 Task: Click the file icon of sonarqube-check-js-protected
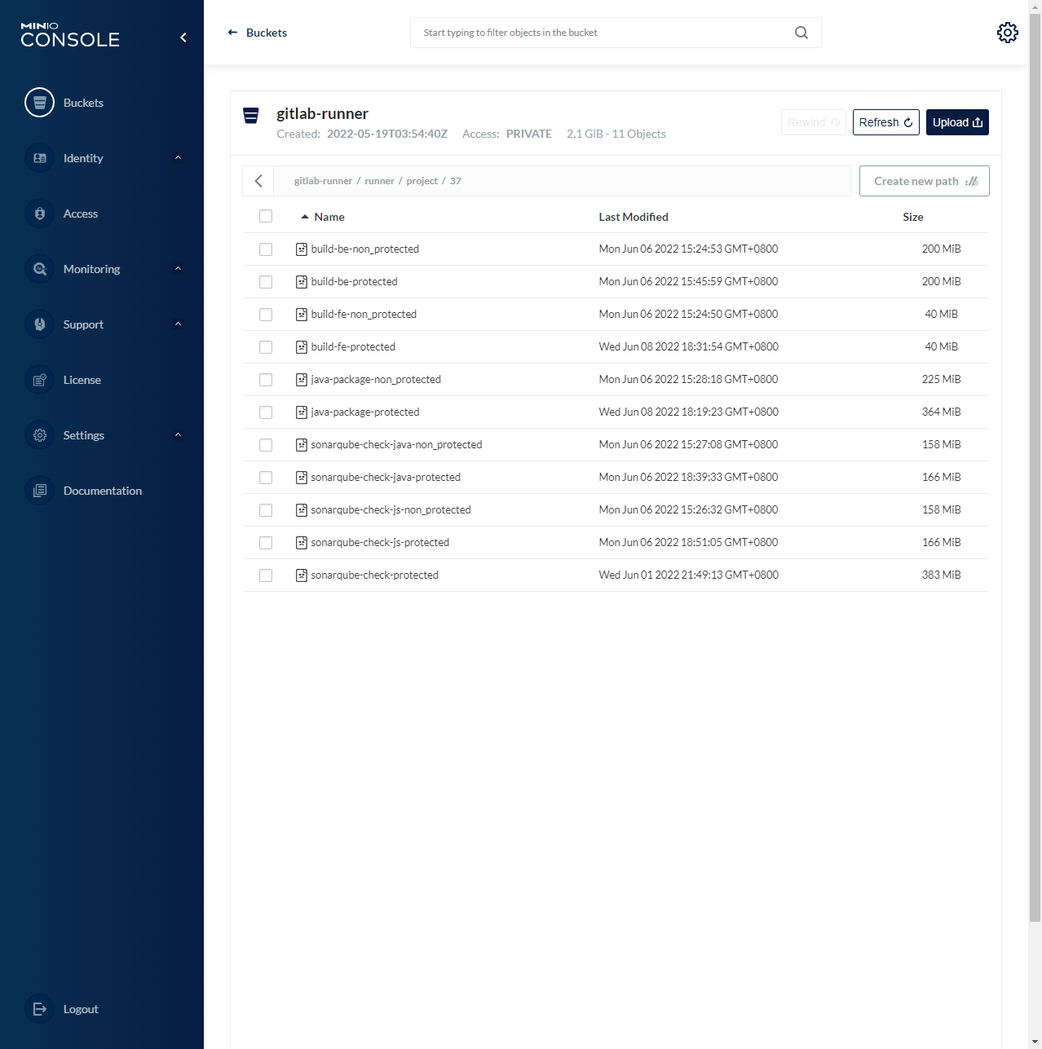pos(302,543)
